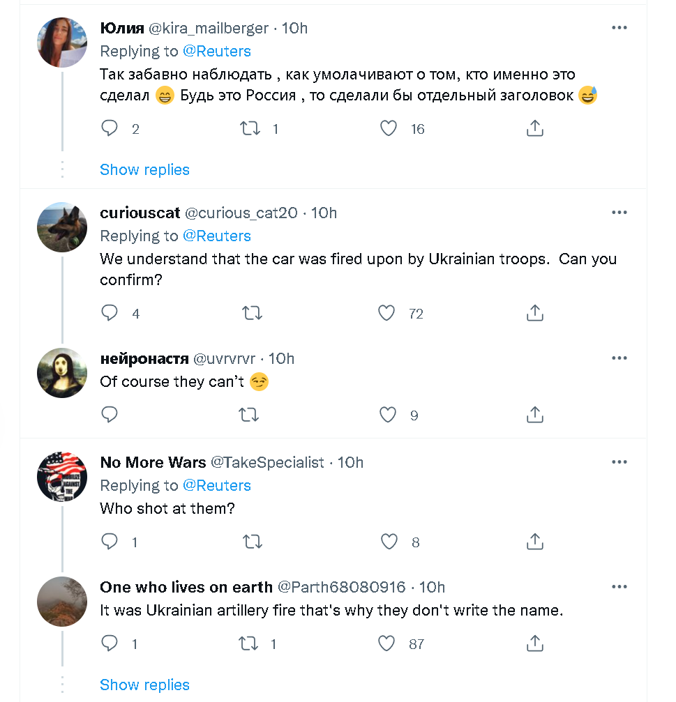Retweet Юлия's tweet
Viewport: 676px width, 702px height.
coord(250,128)
